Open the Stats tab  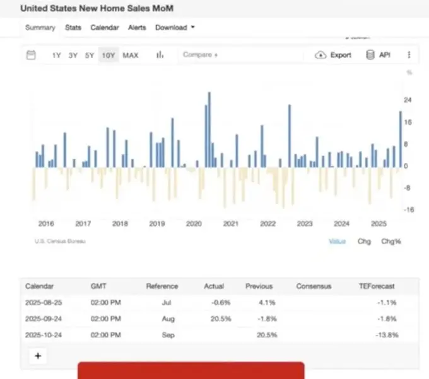click(73, 28)
